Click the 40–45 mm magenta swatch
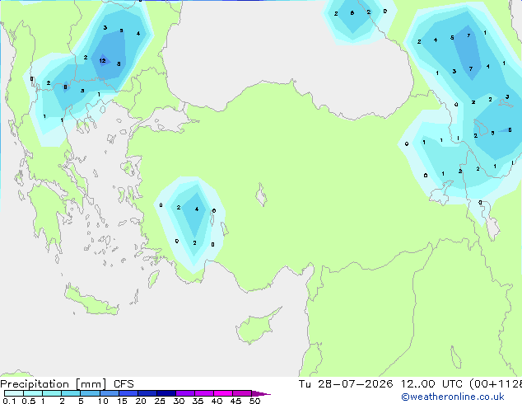Image resolution: width=522 pixels, height=404 pixels. [x=223, y=393]
